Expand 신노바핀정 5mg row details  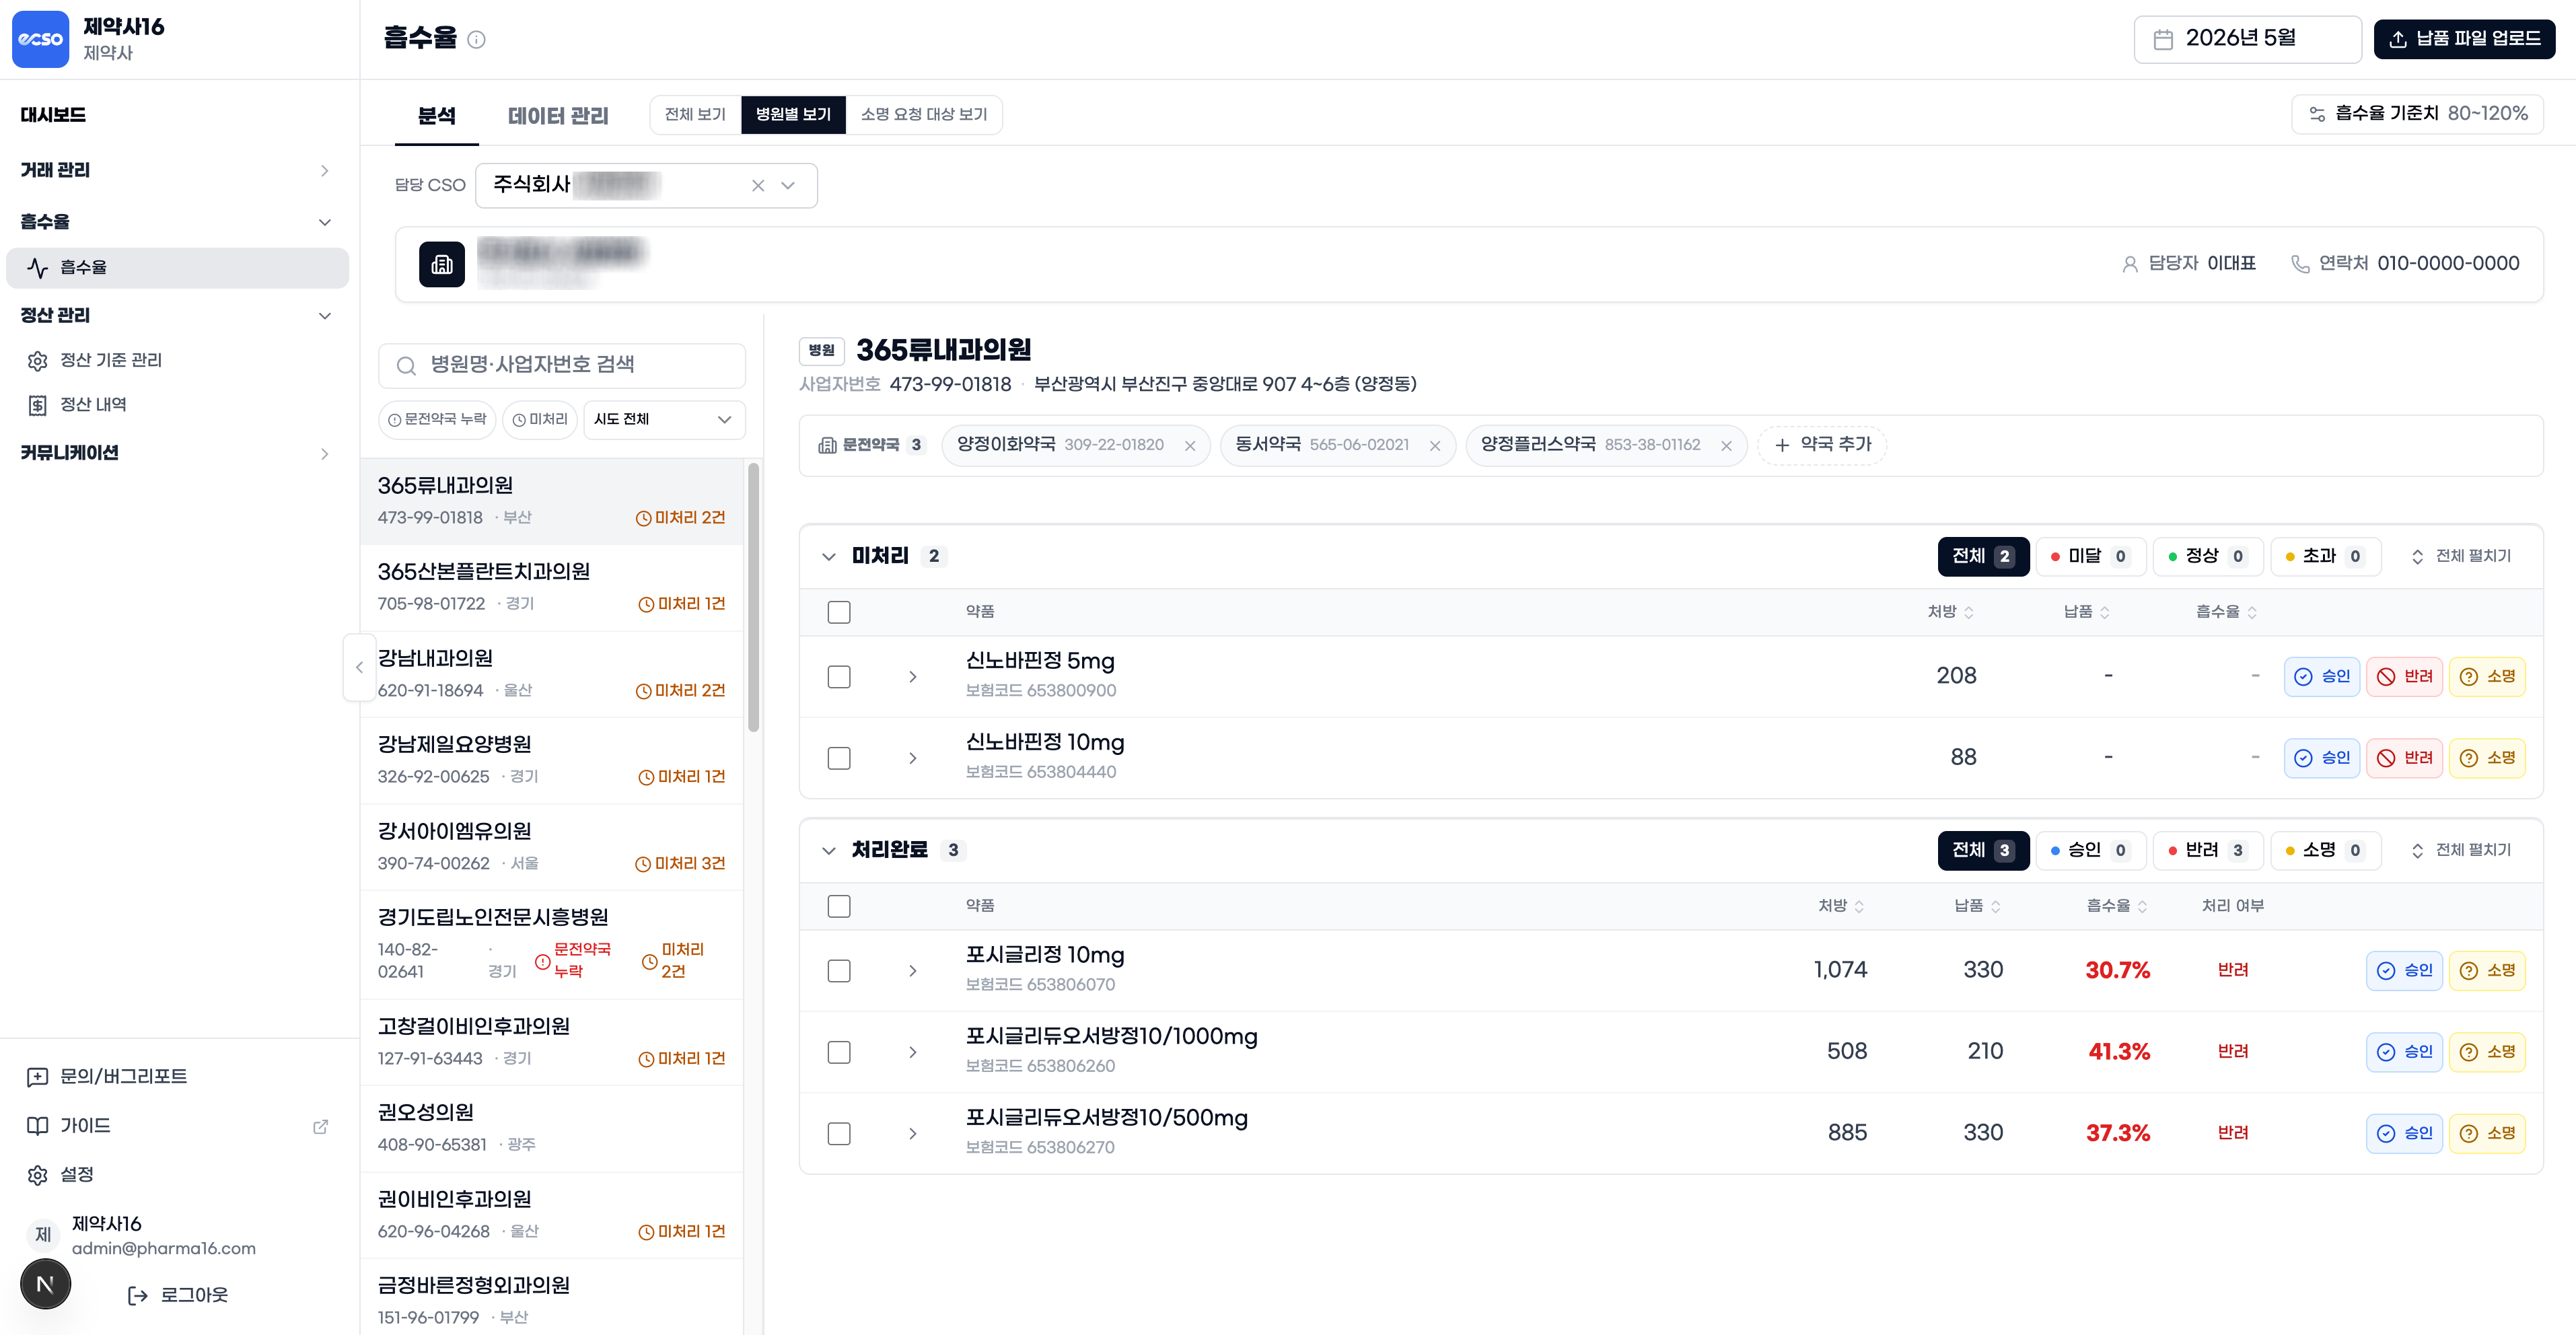[x=912, y=677]
